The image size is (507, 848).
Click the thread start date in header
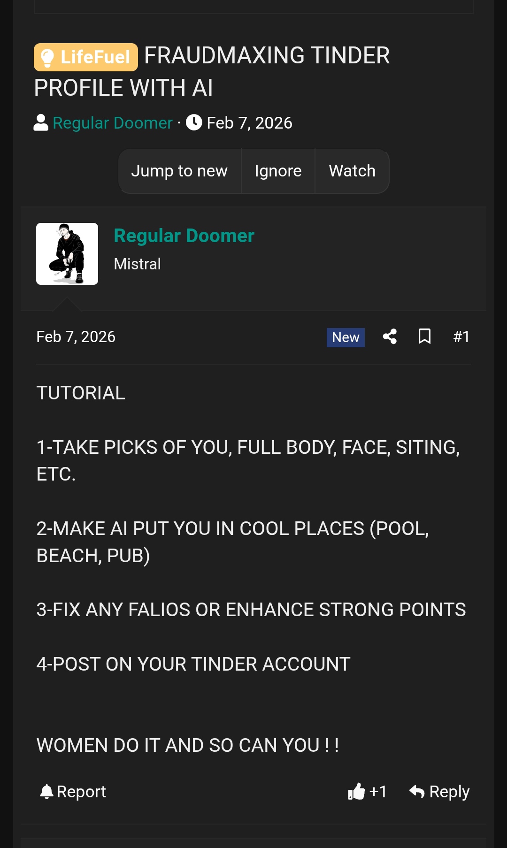[249, 123]
